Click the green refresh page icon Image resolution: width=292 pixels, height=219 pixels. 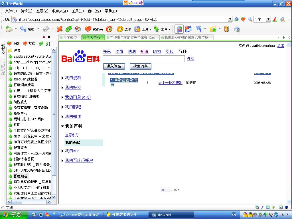coord(69,29)
